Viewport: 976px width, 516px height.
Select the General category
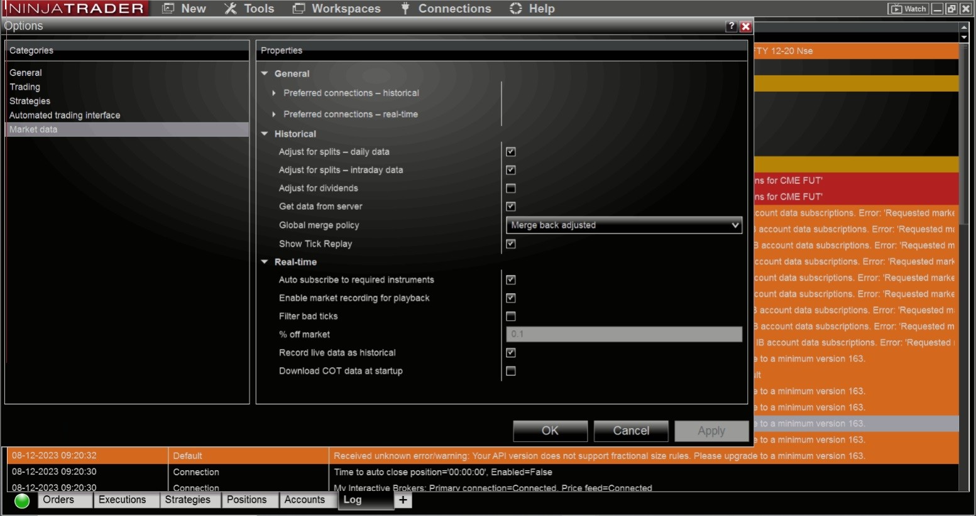coord(26,73)
